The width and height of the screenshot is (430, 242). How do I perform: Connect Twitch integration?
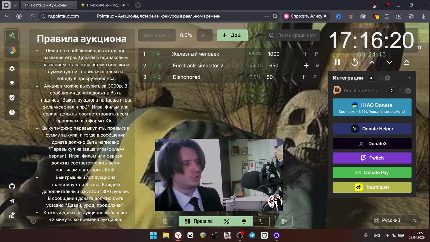[372, 158]
